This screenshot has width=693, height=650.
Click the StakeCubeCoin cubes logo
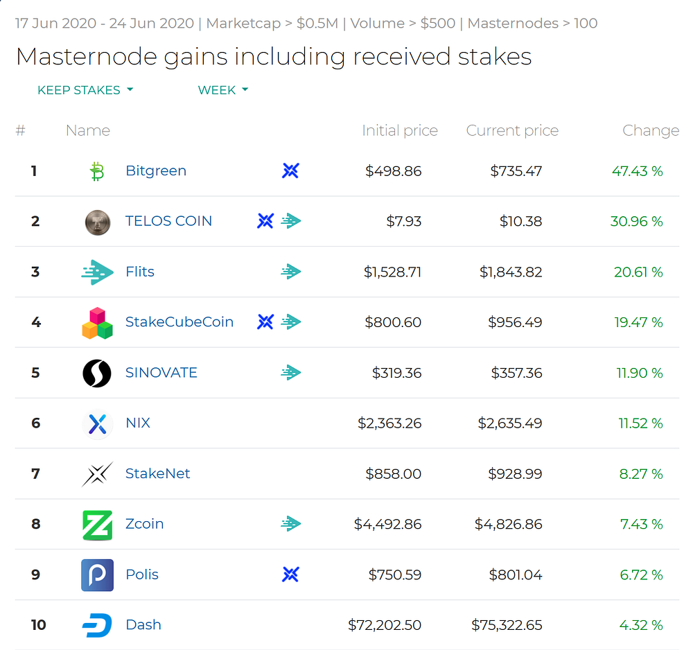tap(97, 323)
